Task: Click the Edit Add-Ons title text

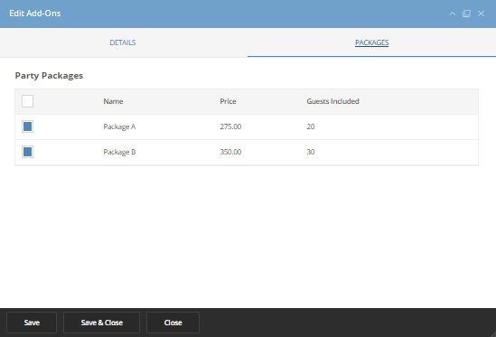Action: coord(35,14)
